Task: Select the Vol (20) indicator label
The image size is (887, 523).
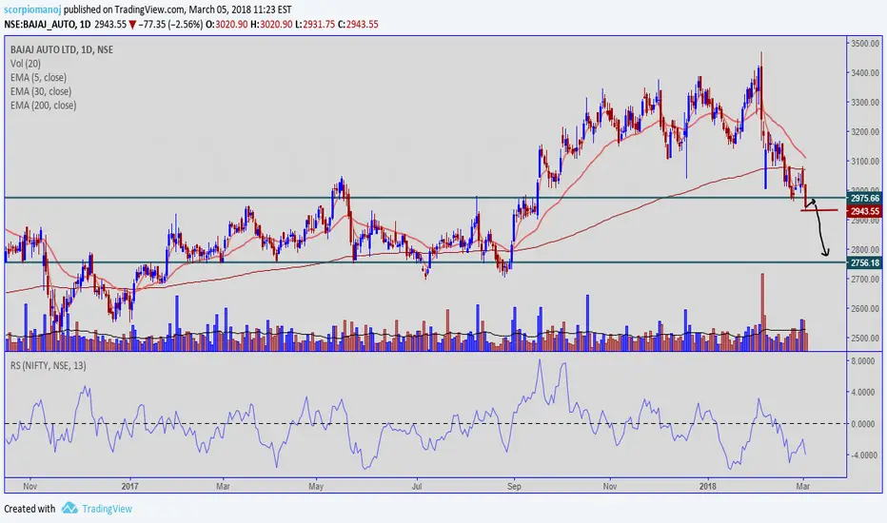Action: point(26,64)
